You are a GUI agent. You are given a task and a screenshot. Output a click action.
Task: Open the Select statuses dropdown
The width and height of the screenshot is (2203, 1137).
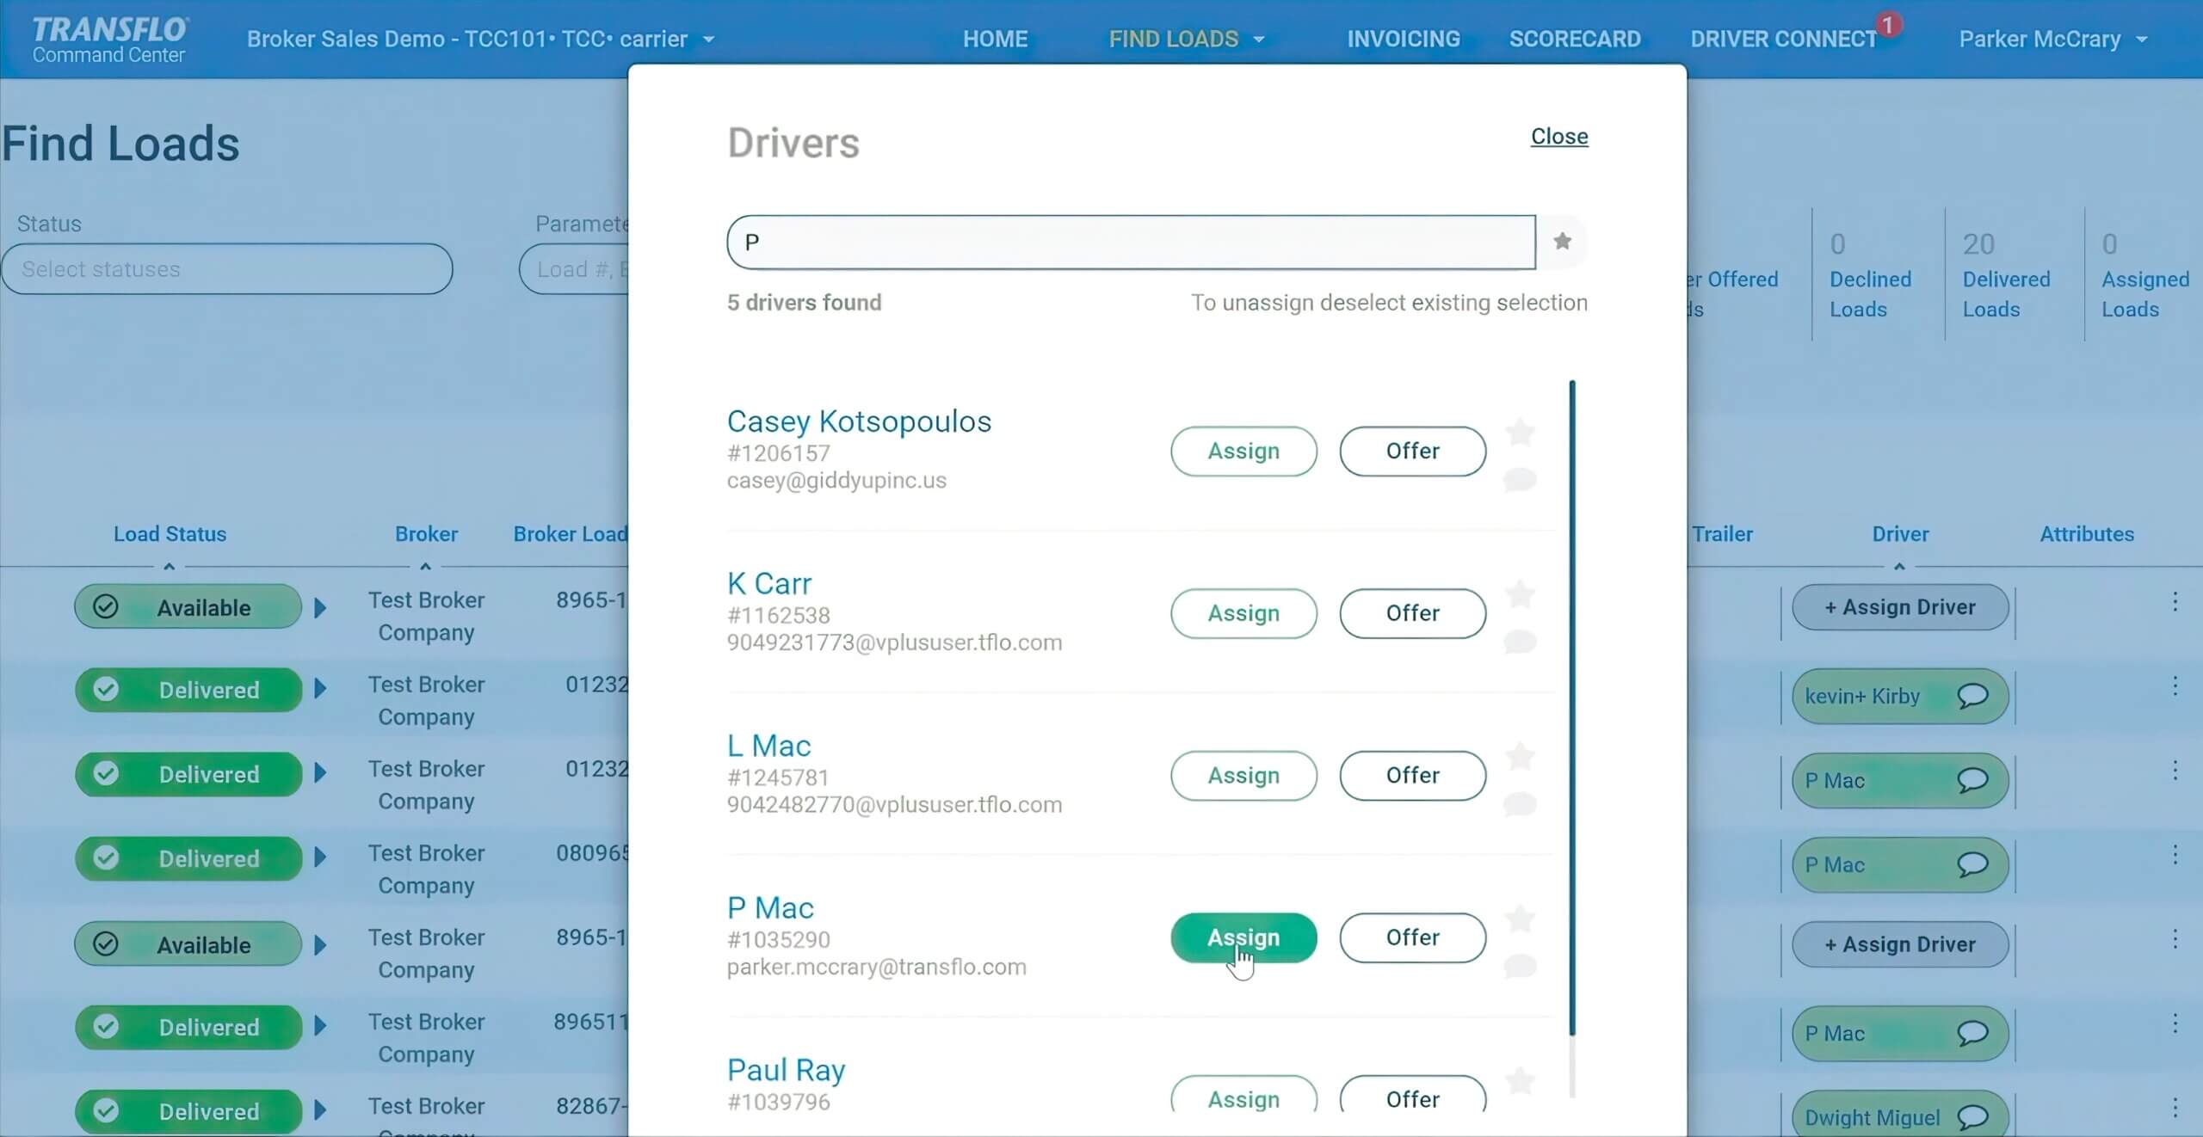227,269
